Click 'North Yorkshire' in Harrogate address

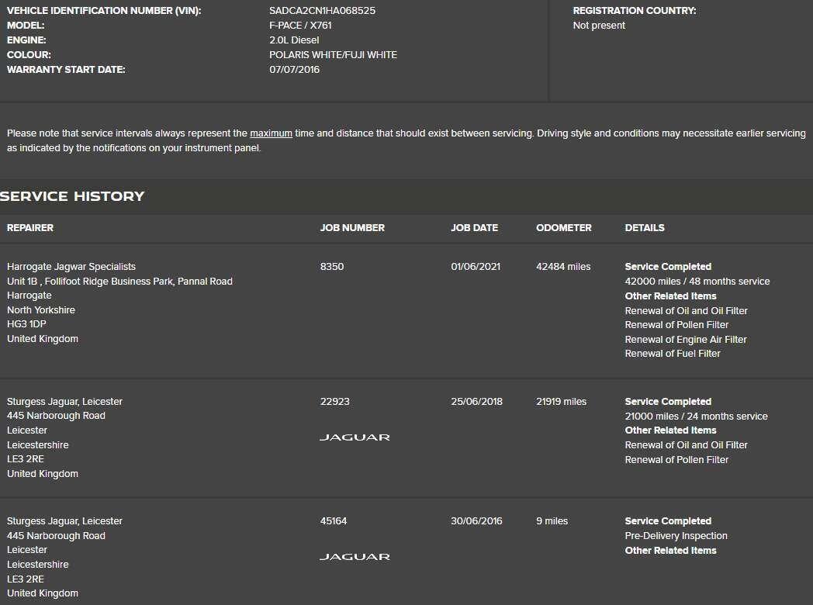(x=41, y=310)
